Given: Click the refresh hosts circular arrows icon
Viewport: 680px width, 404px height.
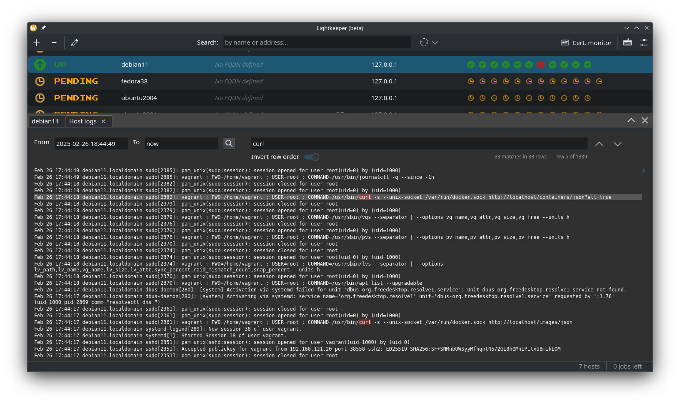Looking at the screenshot, I should (424, 43).
